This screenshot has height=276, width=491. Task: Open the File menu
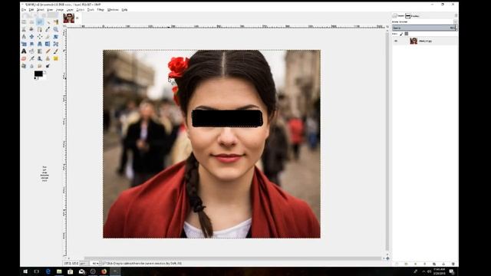[x=24, y=10]
